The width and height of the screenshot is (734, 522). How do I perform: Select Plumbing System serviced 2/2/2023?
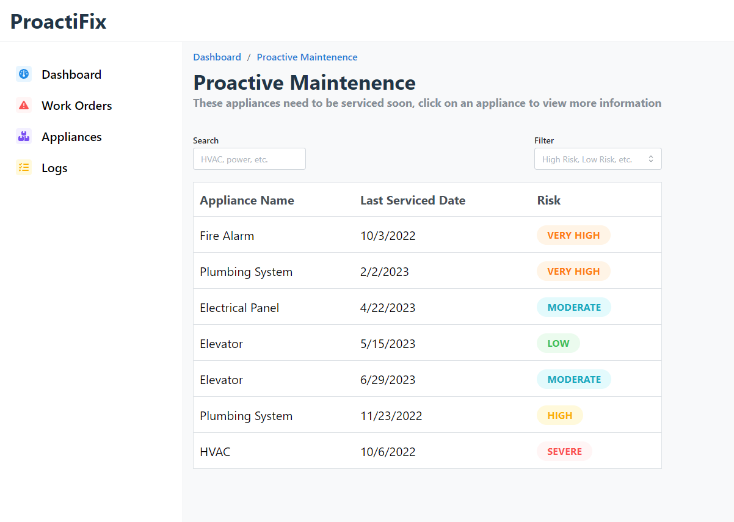[427, 271]
